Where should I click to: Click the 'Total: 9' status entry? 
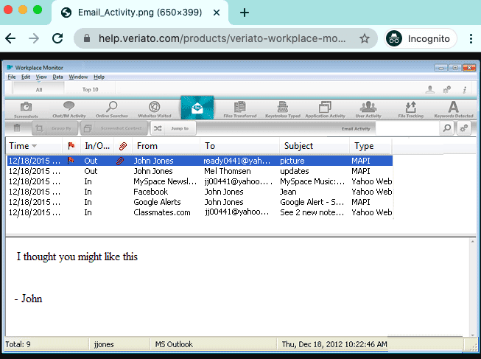point(18,344)
